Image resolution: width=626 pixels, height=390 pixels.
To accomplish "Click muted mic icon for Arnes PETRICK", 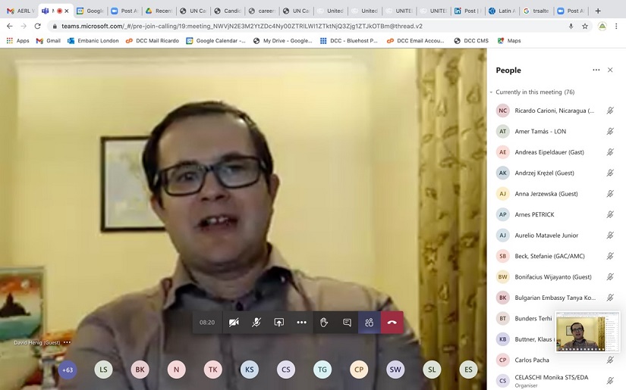I will (x=610, y=214).
